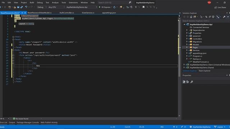
Task: Click the Open File folder icon
Action: 15,7
